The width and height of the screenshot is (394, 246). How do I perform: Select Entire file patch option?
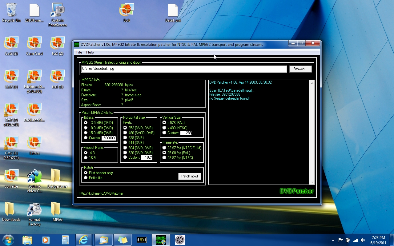[86, 178]
